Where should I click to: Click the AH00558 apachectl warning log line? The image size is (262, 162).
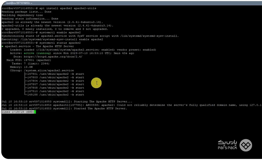pos(131,105)
